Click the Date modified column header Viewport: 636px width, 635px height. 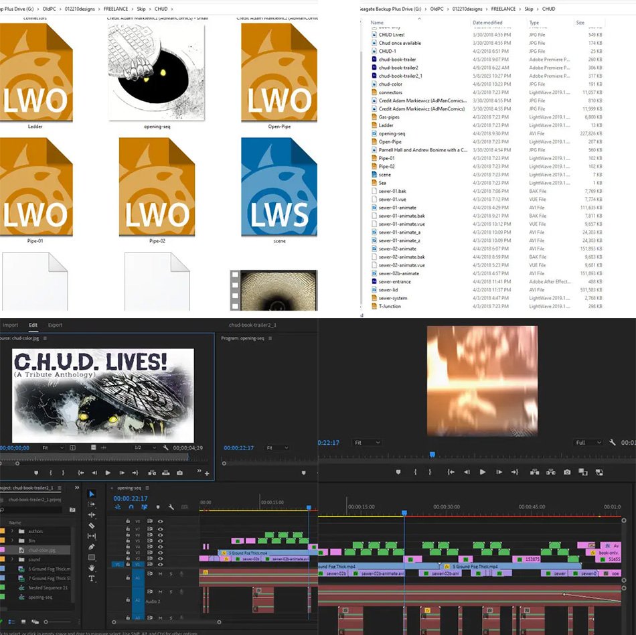pos(487,23)
